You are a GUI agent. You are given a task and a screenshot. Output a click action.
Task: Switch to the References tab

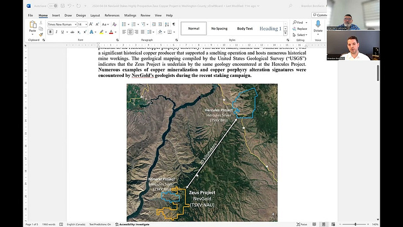(x=112, y=16)
